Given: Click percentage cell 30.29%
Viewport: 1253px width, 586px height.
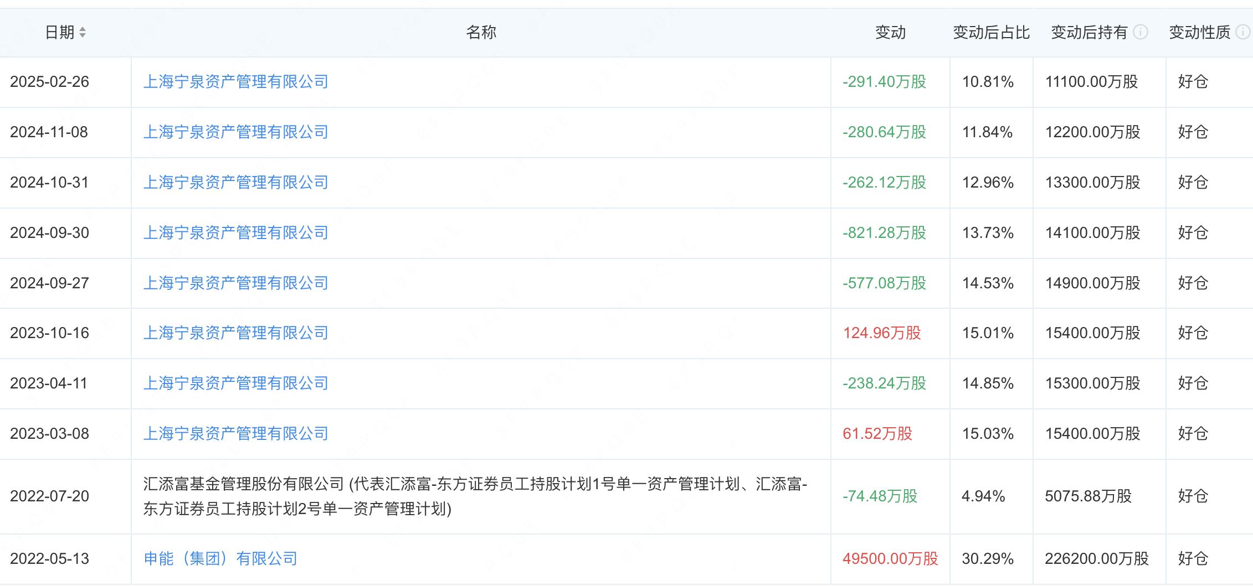Looking at the screenshot, I should tap(988, 559).
